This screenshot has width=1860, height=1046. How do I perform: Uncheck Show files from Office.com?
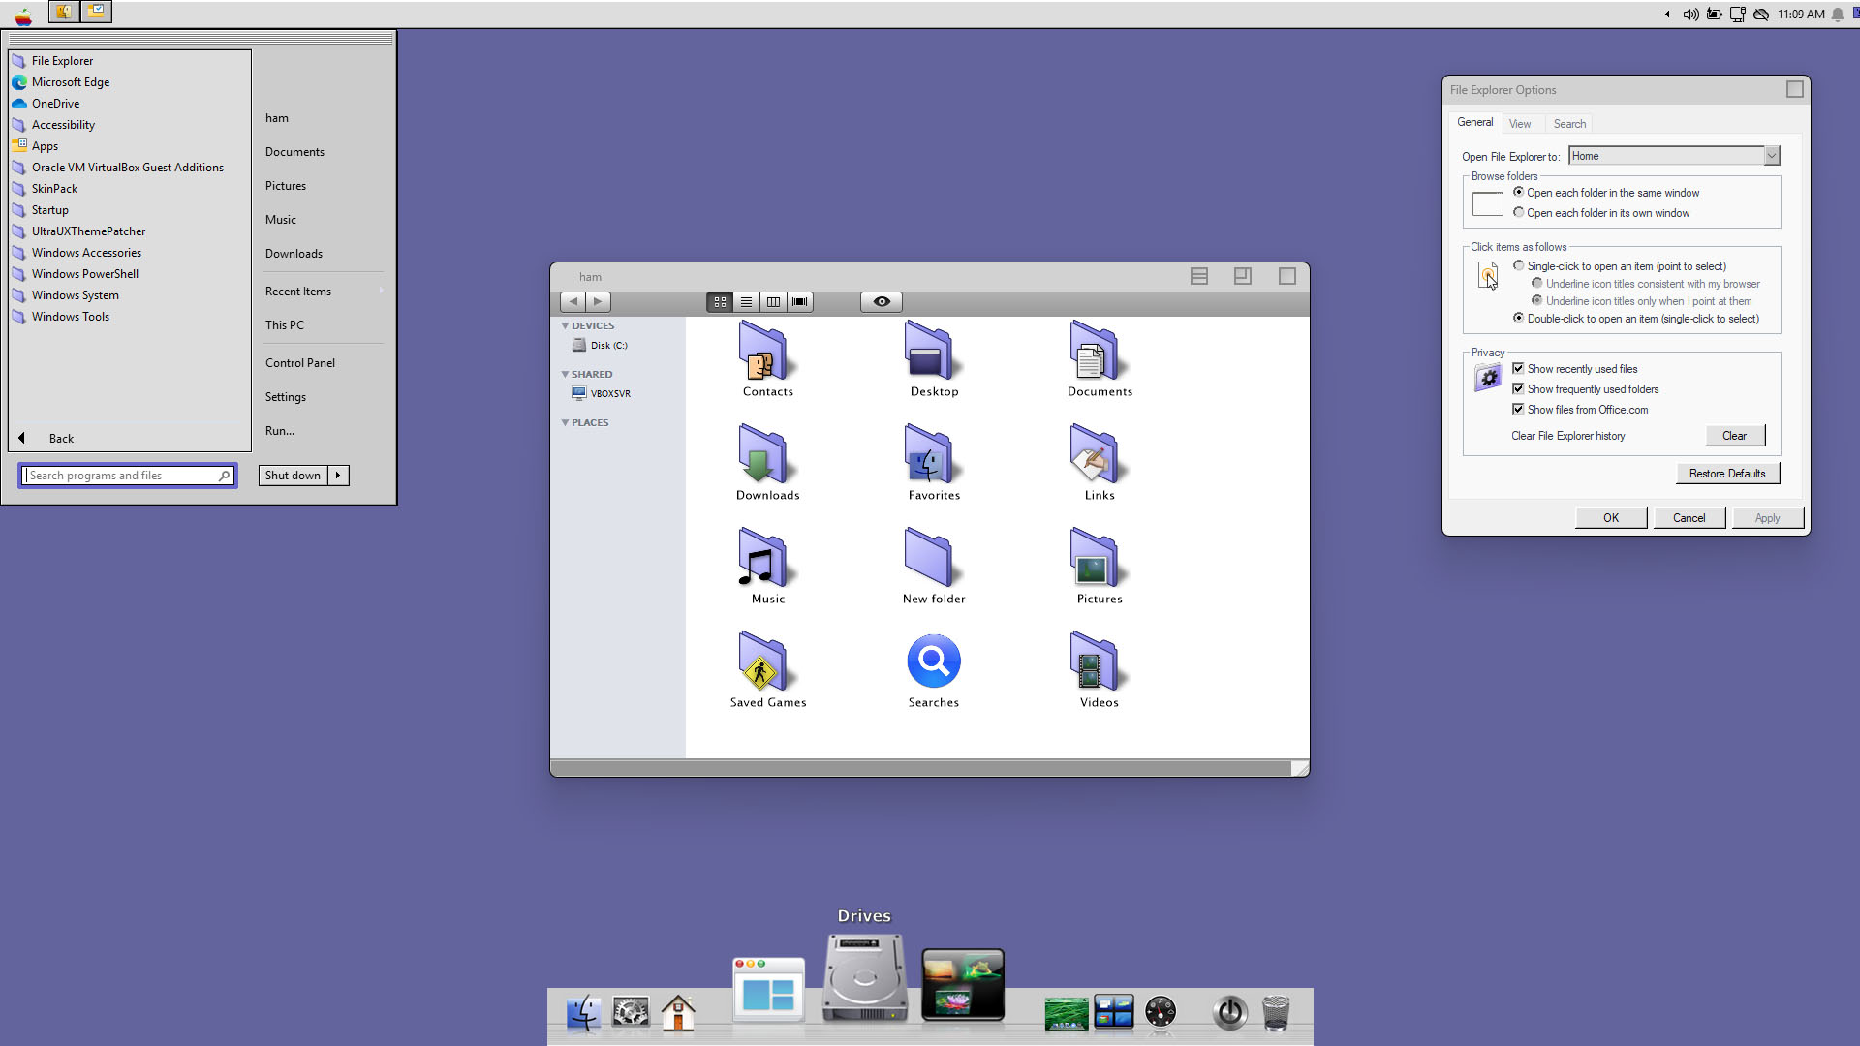(1518, 410)
